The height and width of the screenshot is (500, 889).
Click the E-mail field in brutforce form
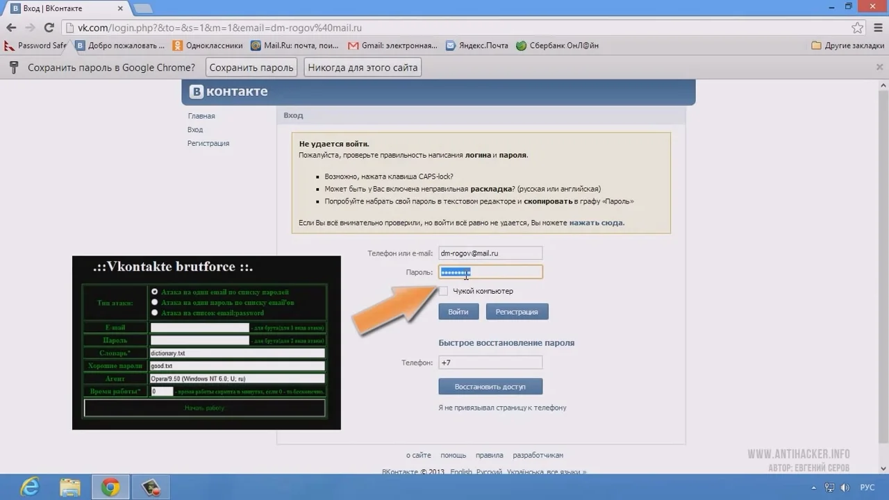point(199,328)
